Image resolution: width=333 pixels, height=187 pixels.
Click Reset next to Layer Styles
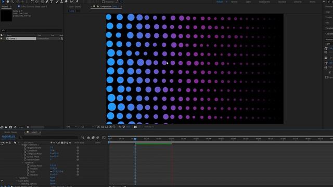(53, 181)
